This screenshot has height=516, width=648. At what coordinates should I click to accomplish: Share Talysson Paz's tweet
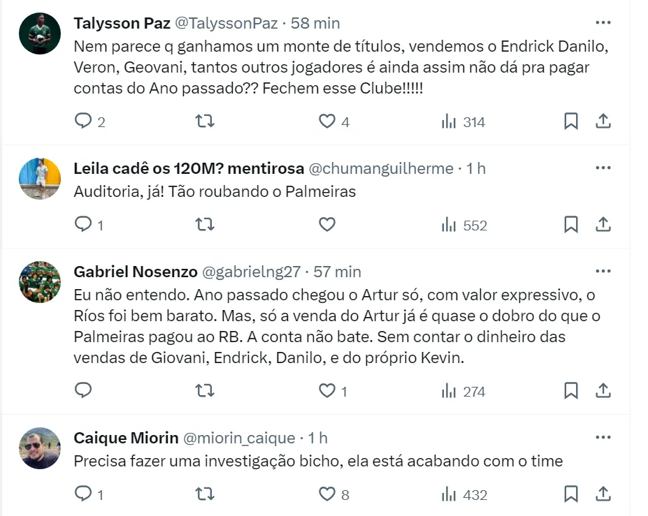tap(603, 121)
